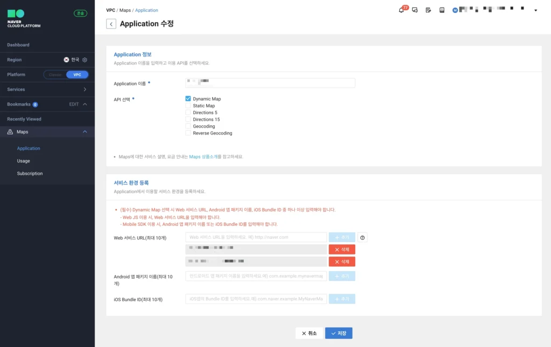The image size is (551, 347).
Task: Open the document edit icon in top bar
Action: click(428, 10)
